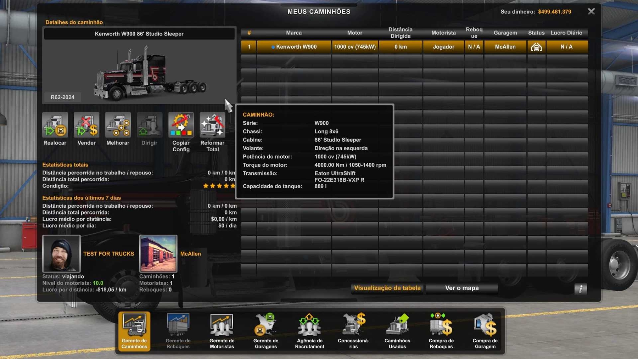Click the McAllen garage thumbnail

point(158,253)
